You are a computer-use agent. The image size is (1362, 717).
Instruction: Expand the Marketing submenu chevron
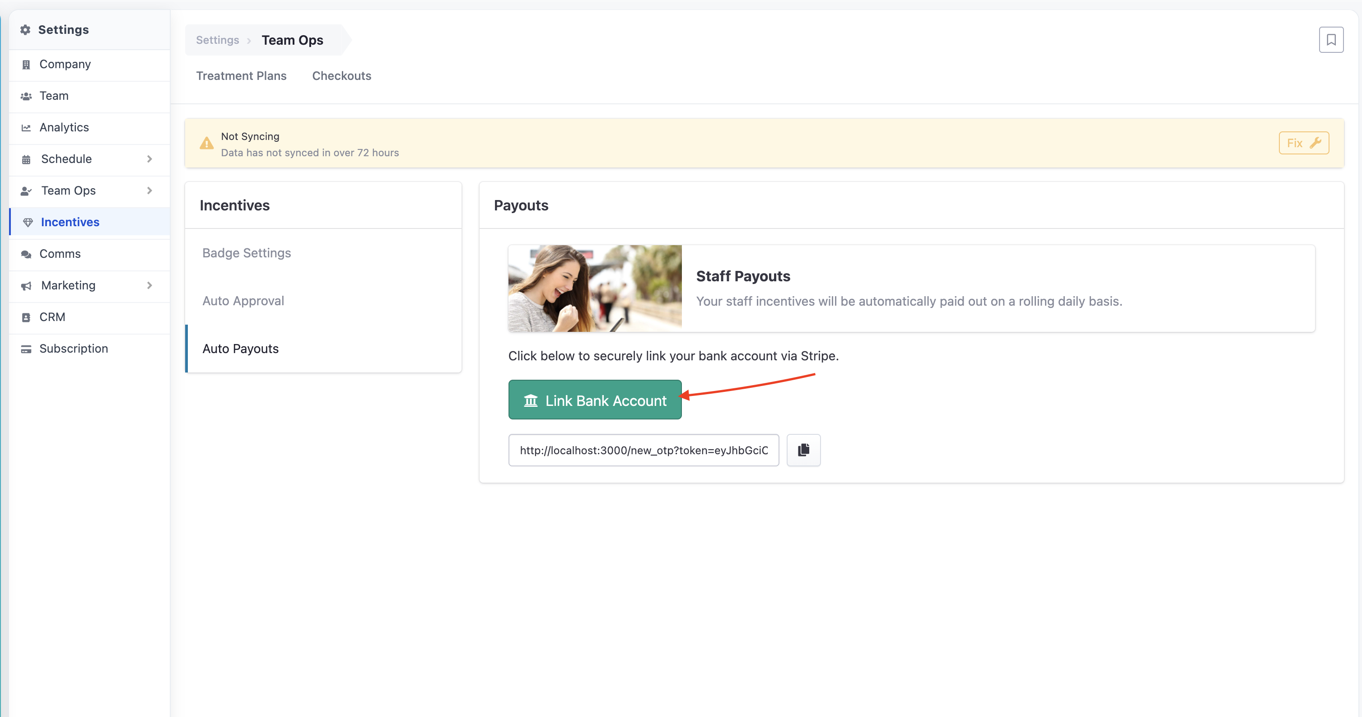[149, 285]
